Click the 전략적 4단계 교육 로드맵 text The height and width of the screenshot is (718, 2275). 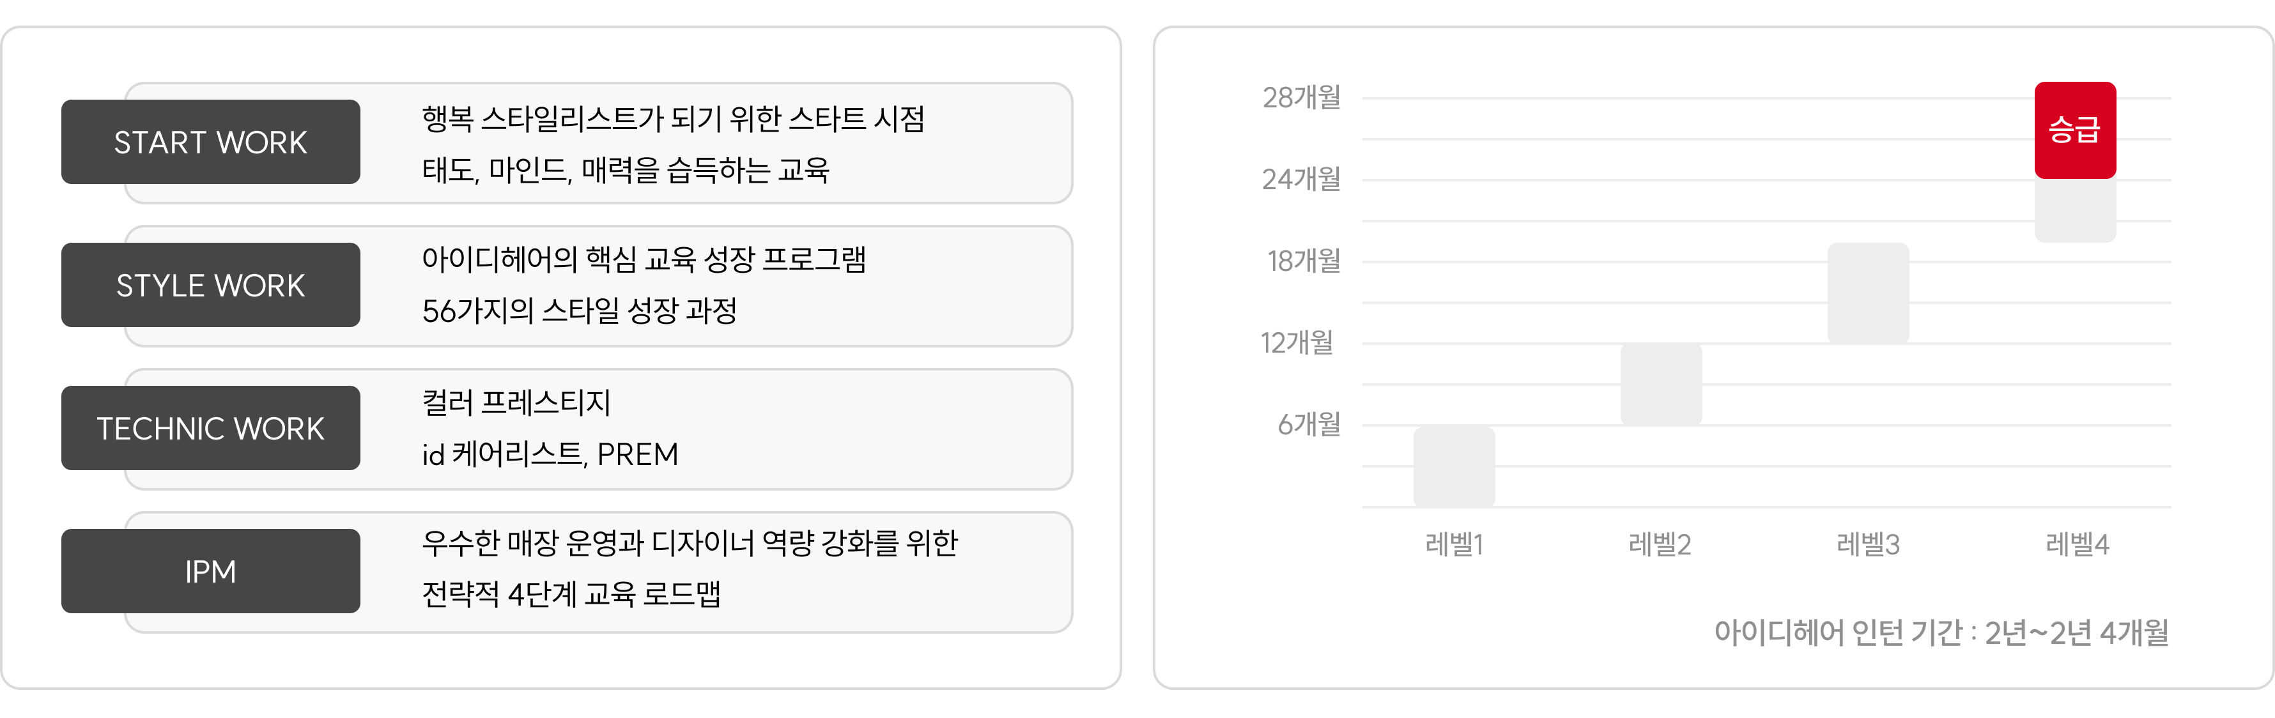pos(571,593)
